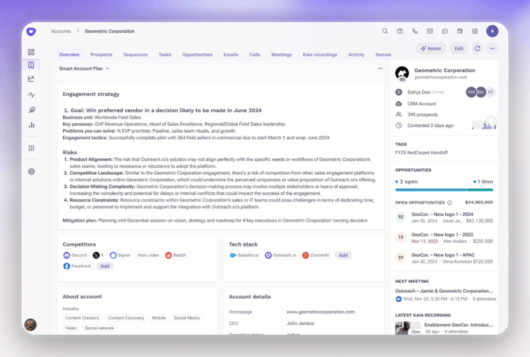Open the pulse activity sidebar icon
This screenshot has width=530, height=357.
[x=31, y=95]
